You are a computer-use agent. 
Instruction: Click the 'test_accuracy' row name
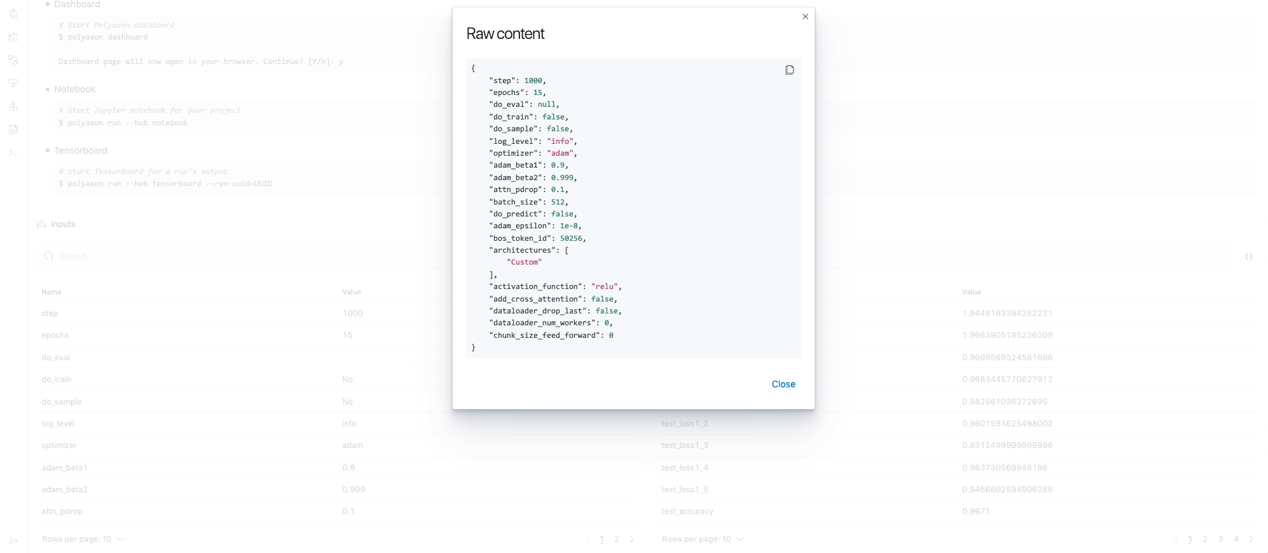(687, 511)
